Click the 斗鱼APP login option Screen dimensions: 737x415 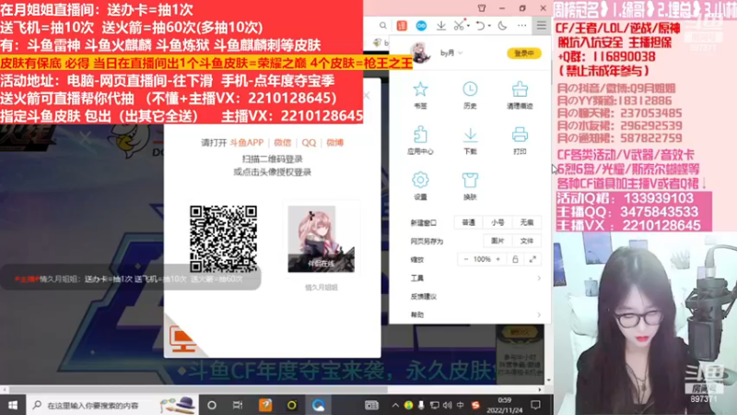point(247,143)
